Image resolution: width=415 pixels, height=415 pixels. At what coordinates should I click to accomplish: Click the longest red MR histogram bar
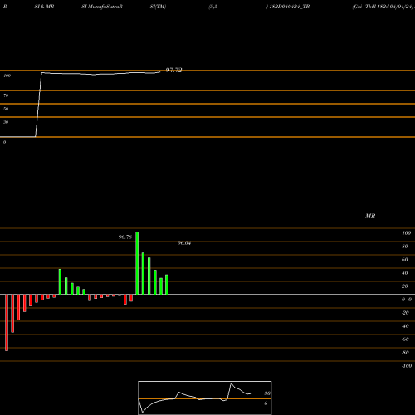[7, 323]
